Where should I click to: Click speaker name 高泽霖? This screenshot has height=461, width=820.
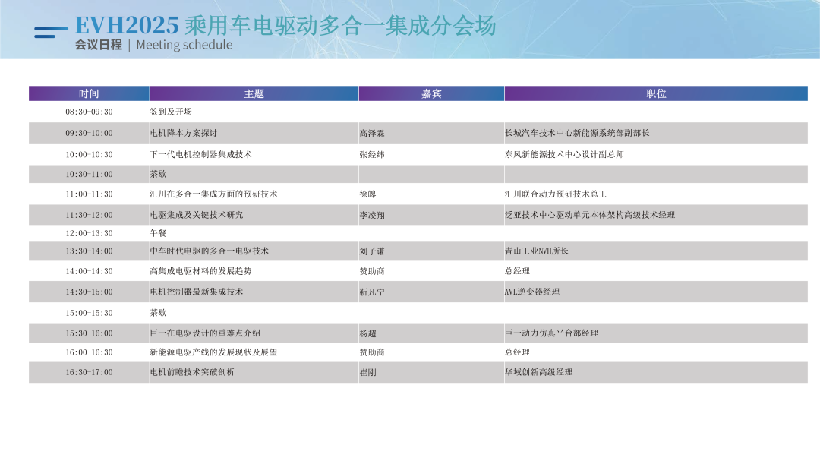point(372,134)
